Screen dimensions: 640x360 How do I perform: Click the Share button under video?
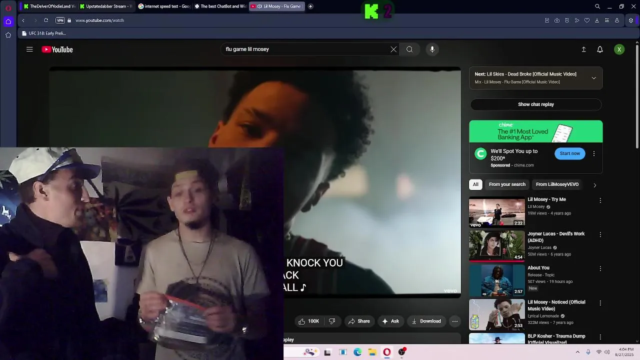[x=359, y=321]
